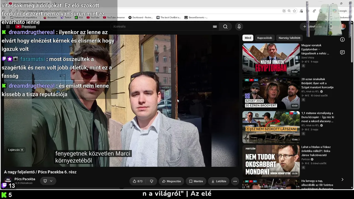Open YouTube streamer bookmark
The width and height of the screenshot is (354, 199).
click(114, 17)
